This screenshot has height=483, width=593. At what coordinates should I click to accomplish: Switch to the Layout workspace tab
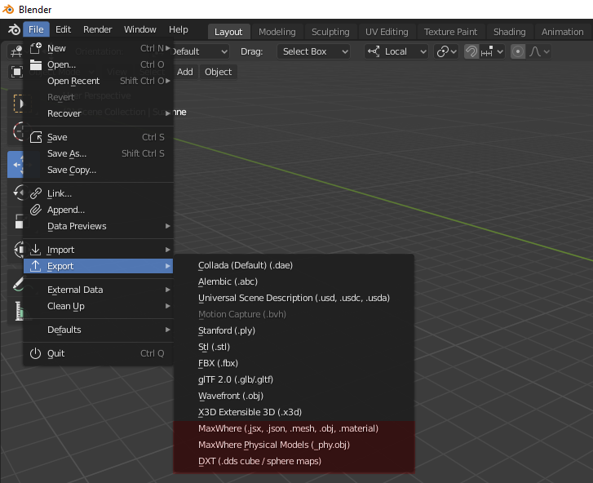tap(228, 32)
